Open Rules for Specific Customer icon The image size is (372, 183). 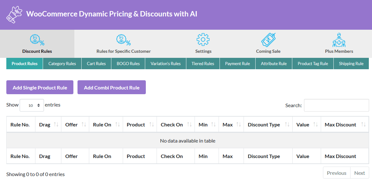click(x=123, y=40)
